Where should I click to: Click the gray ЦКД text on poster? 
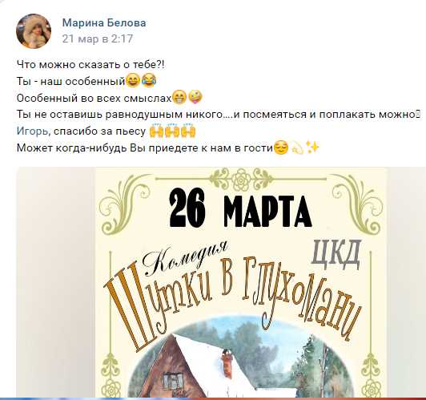336,253
